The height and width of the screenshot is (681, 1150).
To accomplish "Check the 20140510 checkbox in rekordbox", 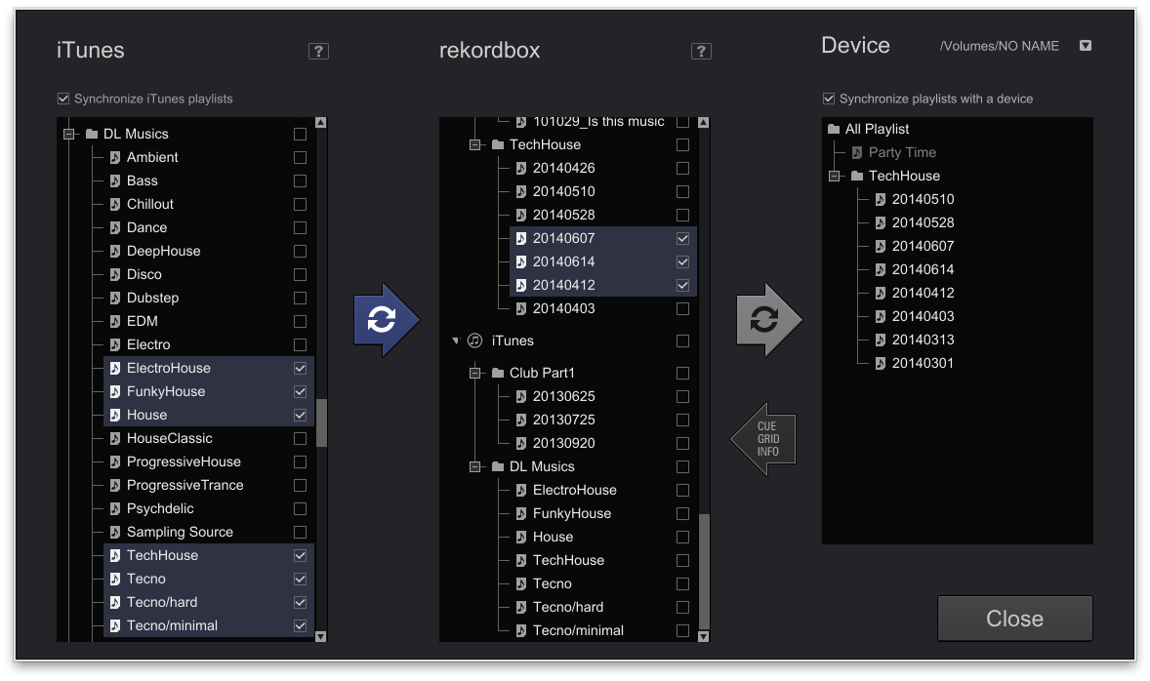I will click(x=682, y=192).
